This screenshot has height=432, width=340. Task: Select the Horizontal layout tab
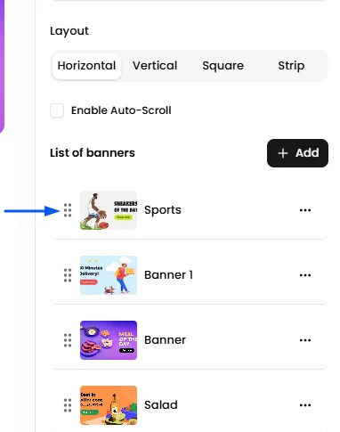[x=86, y=66]
